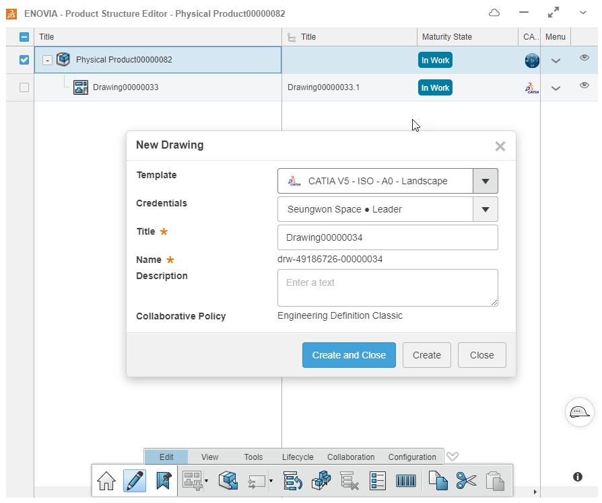Switch to the Collaboration tab
This screenshot has height=503, width=602.
click(351, 457)
